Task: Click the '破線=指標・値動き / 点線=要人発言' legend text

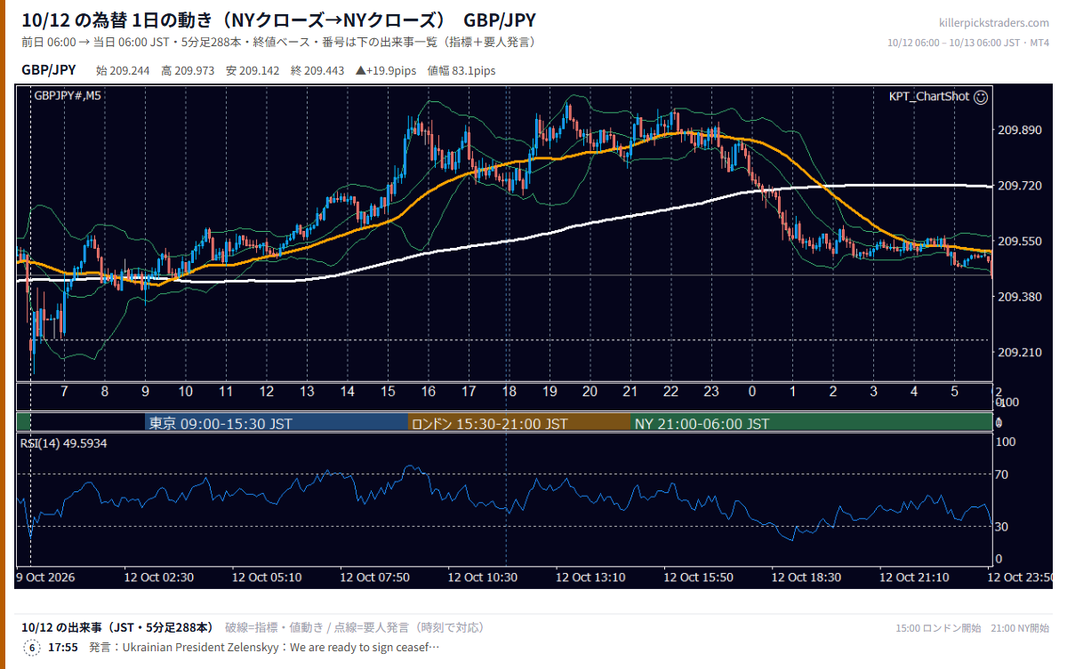Action: 317,627
